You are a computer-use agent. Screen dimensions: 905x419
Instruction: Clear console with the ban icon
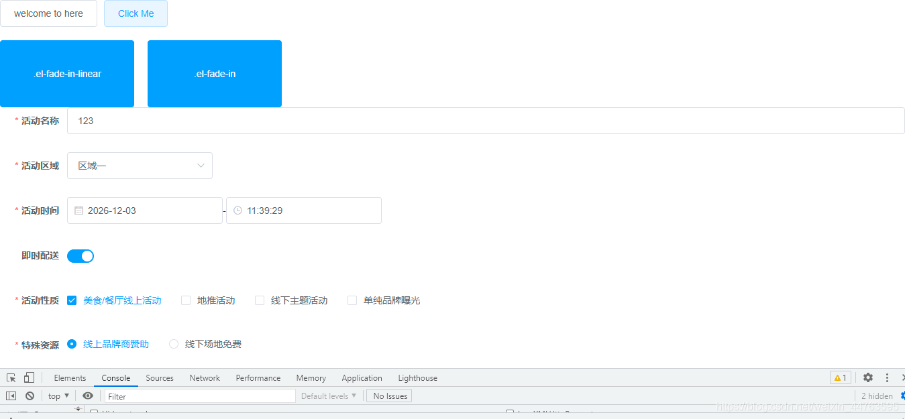point(30,396)
